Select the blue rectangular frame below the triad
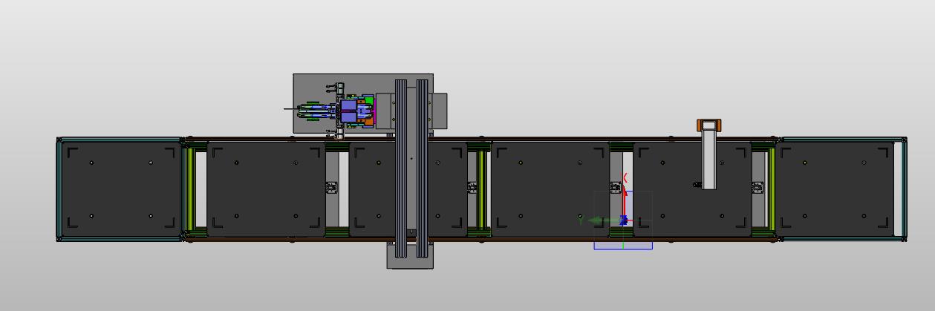This screenshot has height=311, width=935. pos(623,246)
